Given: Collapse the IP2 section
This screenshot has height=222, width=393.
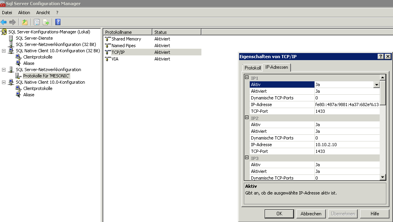Looking at the screenshot, I should (247, 118).
